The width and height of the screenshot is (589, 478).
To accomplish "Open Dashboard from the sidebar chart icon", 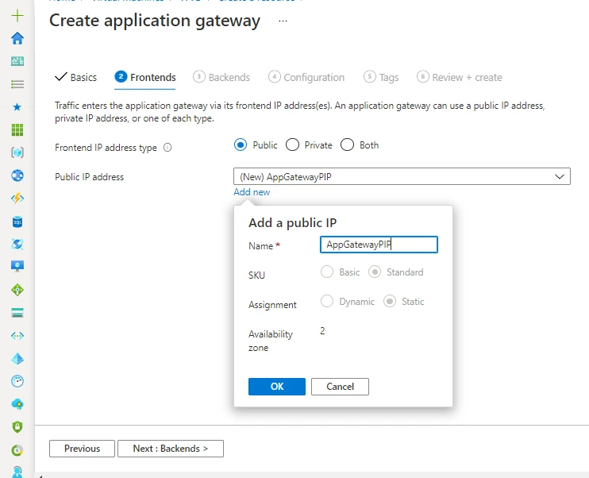I will (17, 61).
